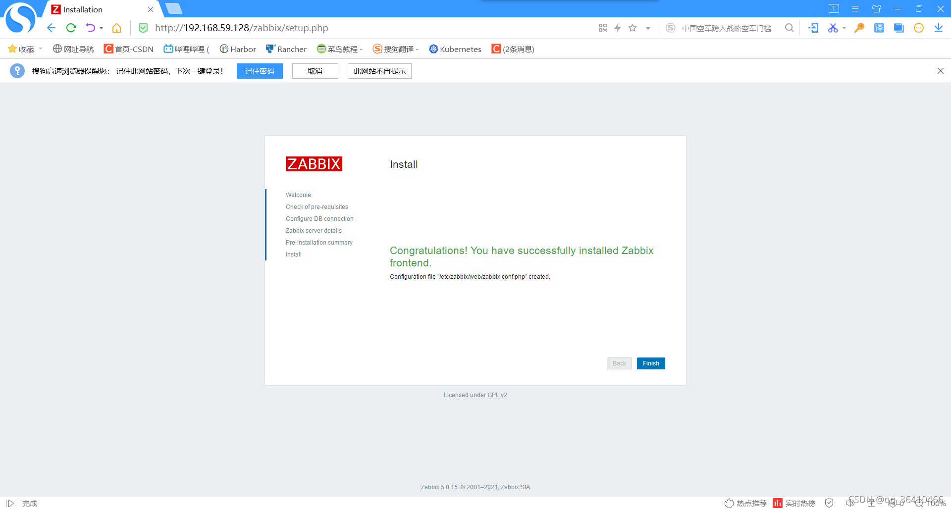Click the Sogou browser logo
951x510 pixels.
(20, 18)
